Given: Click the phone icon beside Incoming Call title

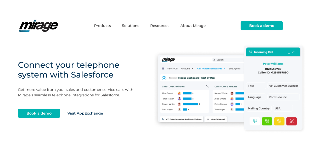Looking at the screenshot, I should [250, 52].
